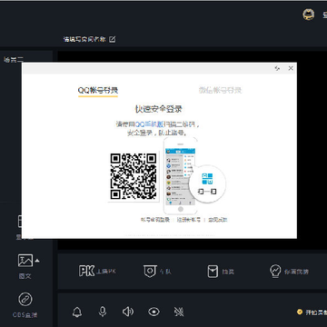
Task: Open the draw-and-guess lightbulb game
Action: (289, 272)
